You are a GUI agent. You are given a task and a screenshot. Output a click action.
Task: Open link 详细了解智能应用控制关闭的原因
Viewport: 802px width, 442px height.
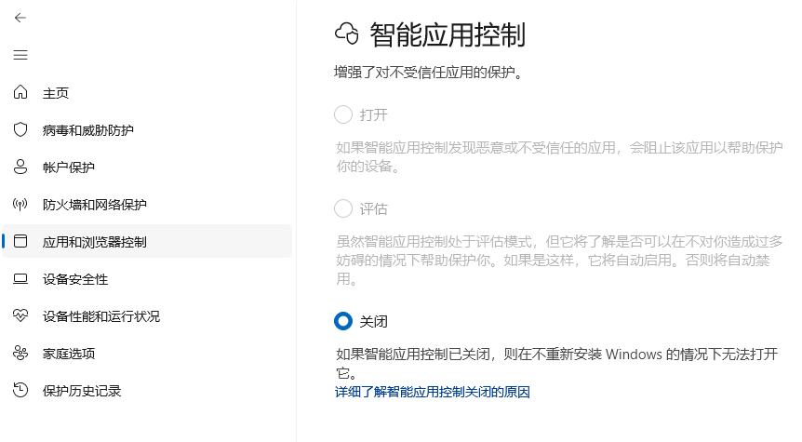[433, 393]
